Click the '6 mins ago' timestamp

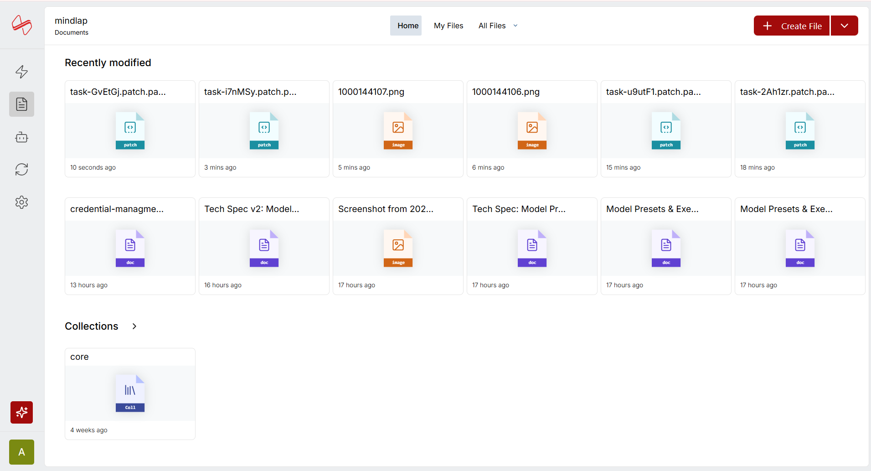488,167
